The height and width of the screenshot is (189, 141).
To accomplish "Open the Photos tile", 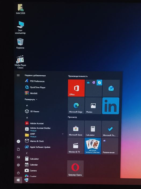I will [x=93, y=106].
